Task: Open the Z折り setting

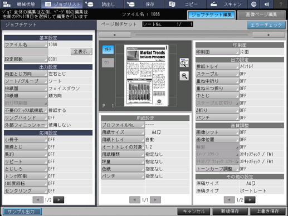Action: [217, 110]
